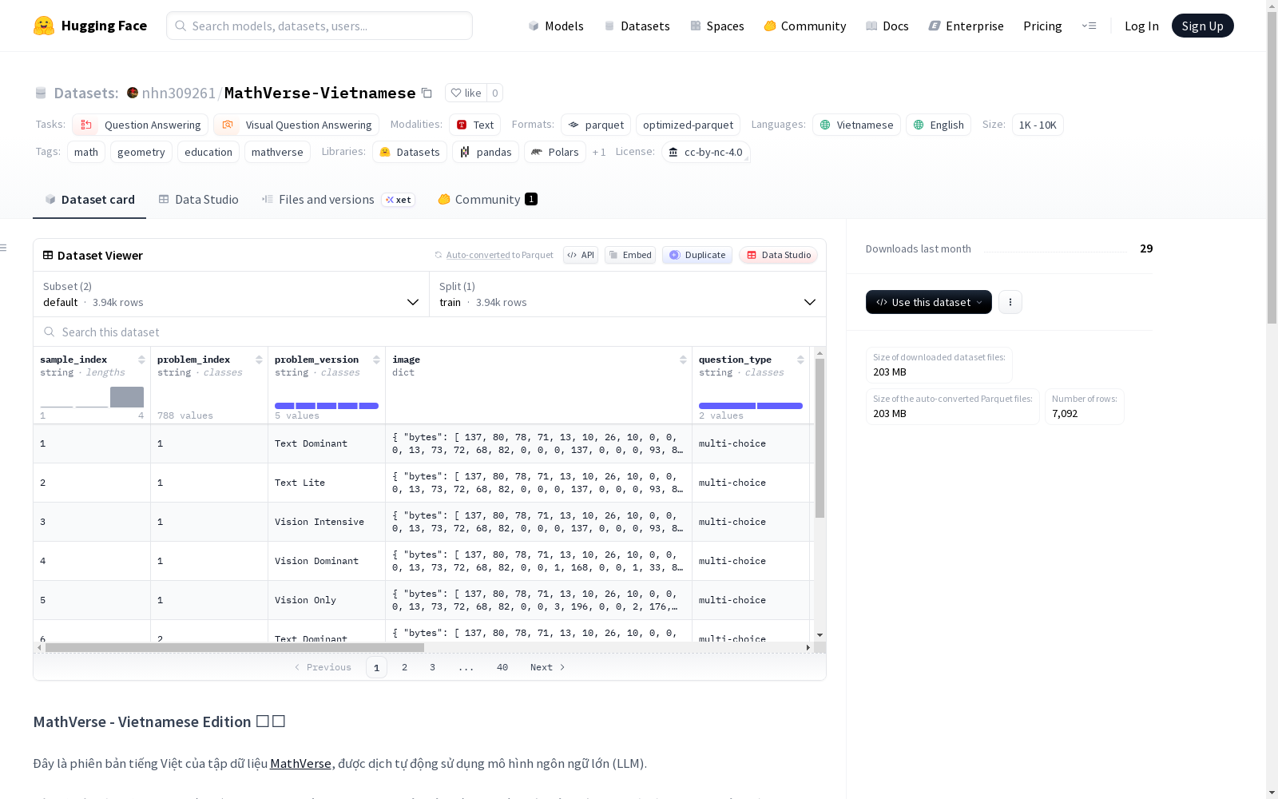The height and width of the screenshot is (799, 1278).
Task: Open the Use this dataset dropdown
Action: click(929, 302)
